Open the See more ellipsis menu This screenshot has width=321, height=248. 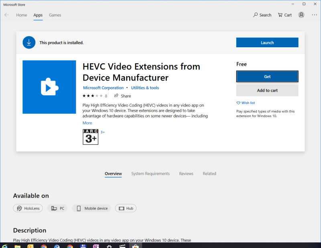point(314,15)
